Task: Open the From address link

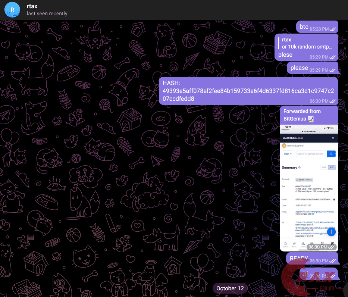Action: 314,212
